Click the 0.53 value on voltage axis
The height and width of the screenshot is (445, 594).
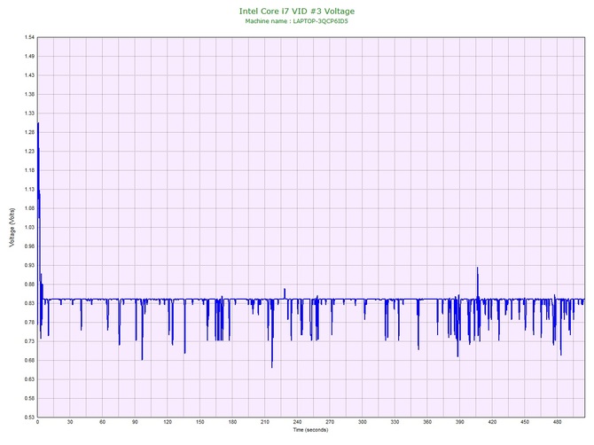(x=29, y=418)
